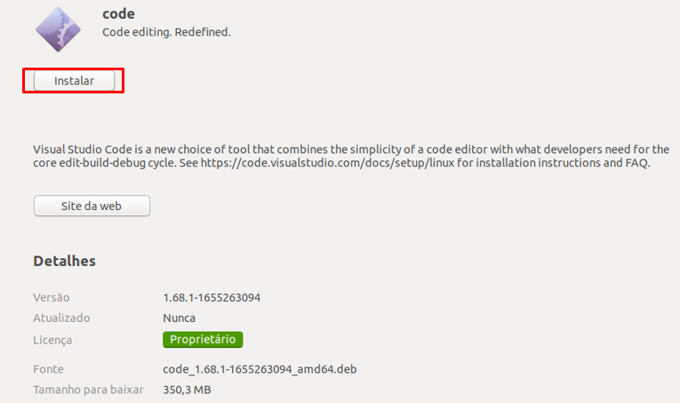The image size is (680, 403).
Task: Click the "Tamanho para baixar" label
Action: point(85,390)
